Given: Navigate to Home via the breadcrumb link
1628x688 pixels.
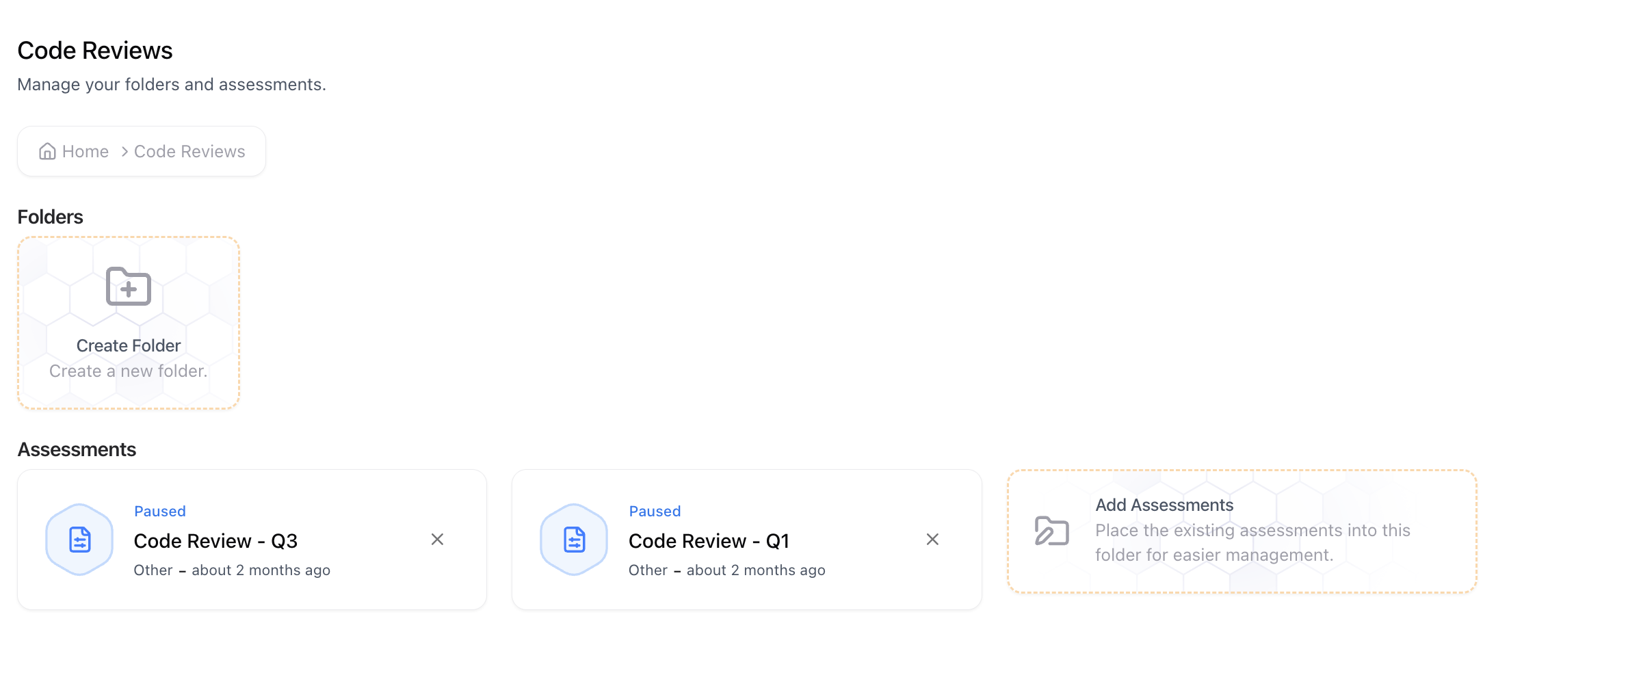Looking at the screenshot, I should pos(85,150).
